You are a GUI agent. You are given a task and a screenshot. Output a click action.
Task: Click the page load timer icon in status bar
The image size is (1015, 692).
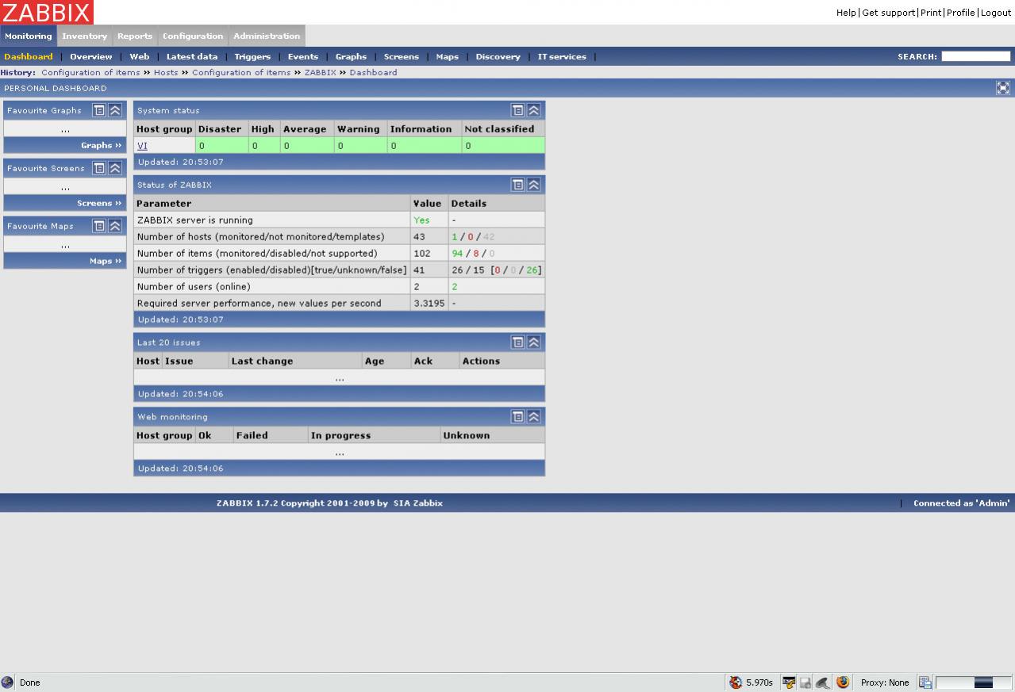click(736, 682)
